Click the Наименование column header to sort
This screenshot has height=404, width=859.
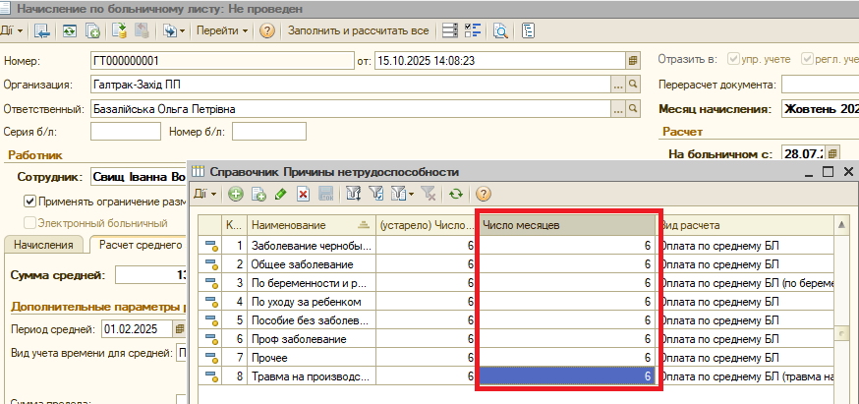(305, 226)
